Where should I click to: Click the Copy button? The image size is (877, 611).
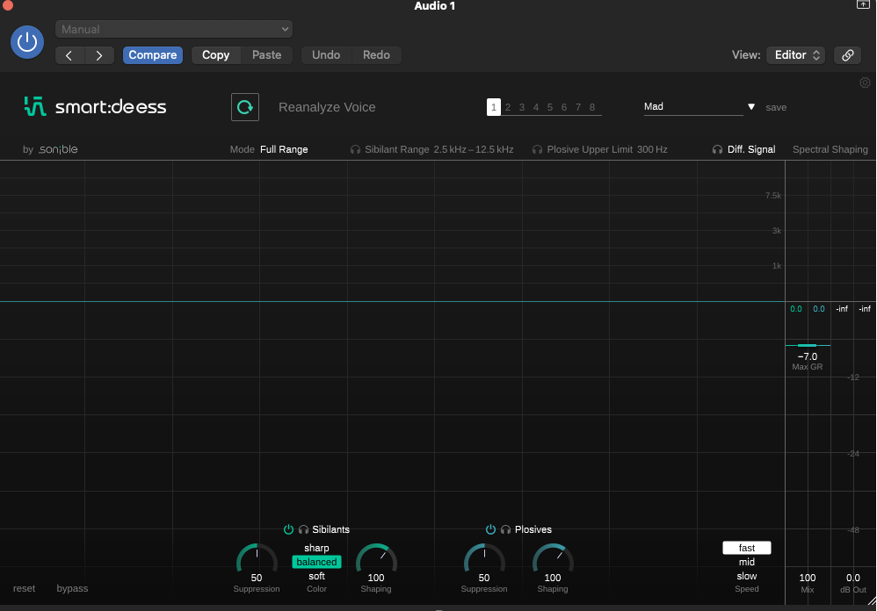(x=216, y=55)
